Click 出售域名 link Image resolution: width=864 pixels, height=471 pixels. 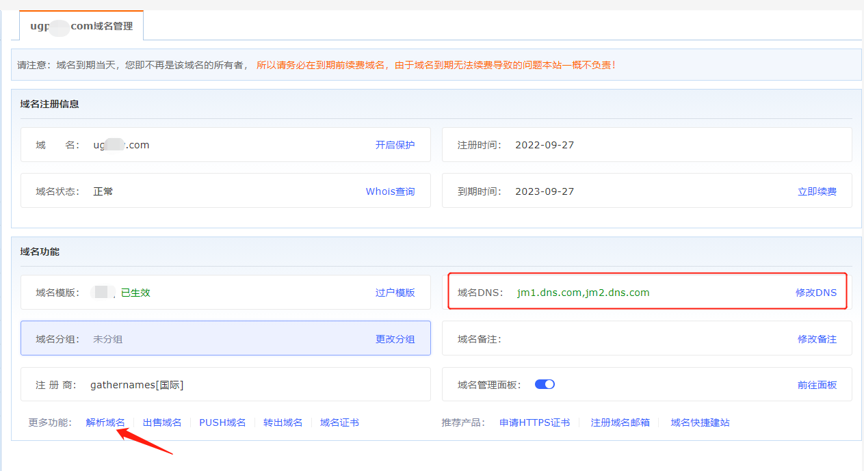162,422
